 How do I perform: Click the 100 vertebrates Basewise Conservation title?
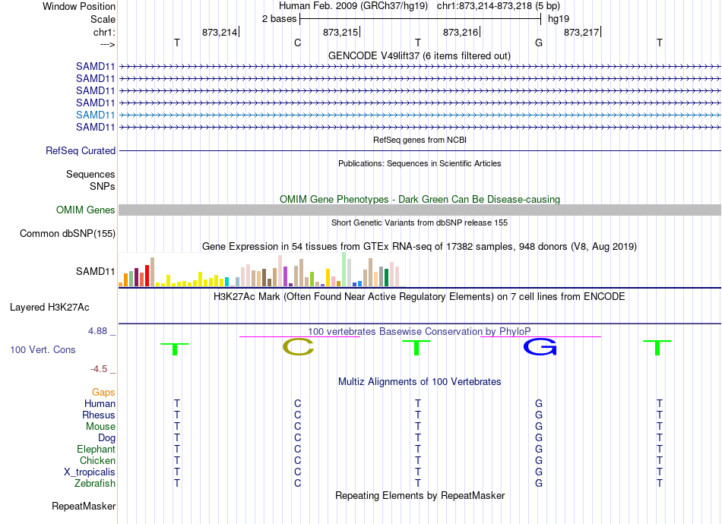(420, 332)
